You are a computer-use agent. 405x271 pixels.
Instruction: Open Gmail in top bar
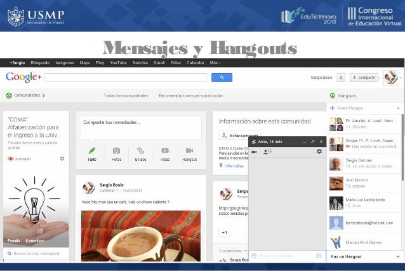pos(159,62)
